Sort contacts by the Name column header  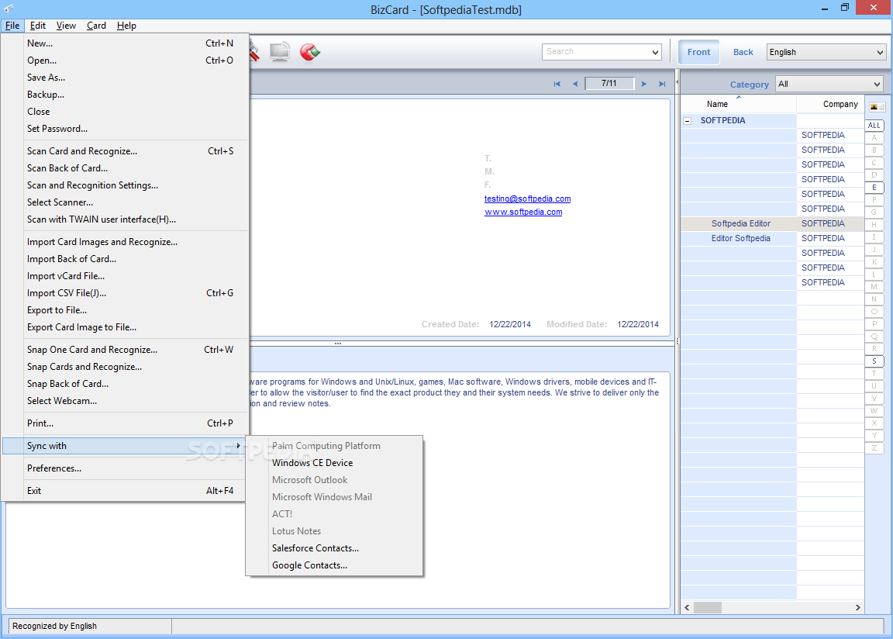tap(739, 104)
